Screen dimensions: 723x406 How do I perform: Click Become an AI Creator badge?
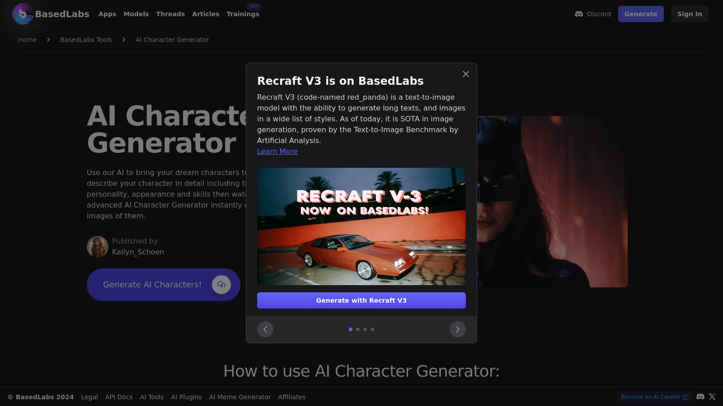tap(655, 397)
